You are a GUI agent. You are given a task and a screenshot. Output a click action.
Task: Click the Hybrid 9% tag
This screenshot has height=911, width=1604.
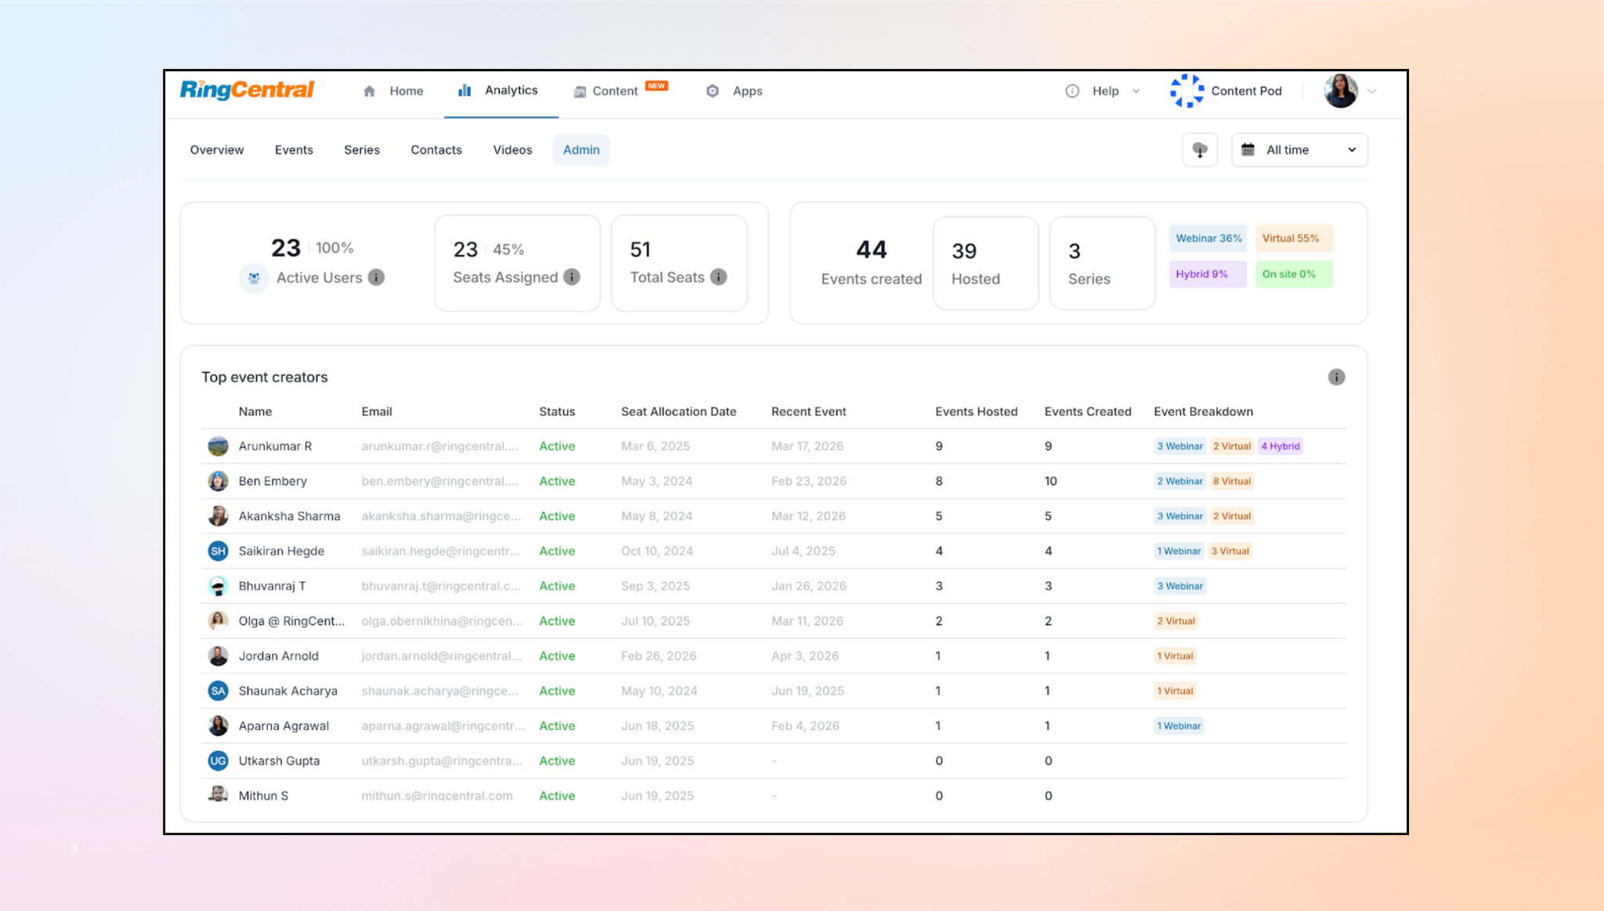coord(1208,274)
